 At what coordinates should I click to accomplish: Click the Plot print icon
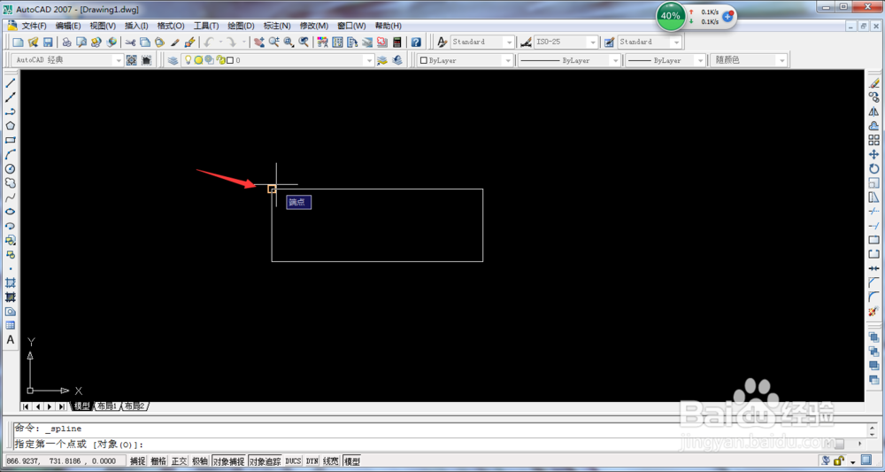pos(66,42)
